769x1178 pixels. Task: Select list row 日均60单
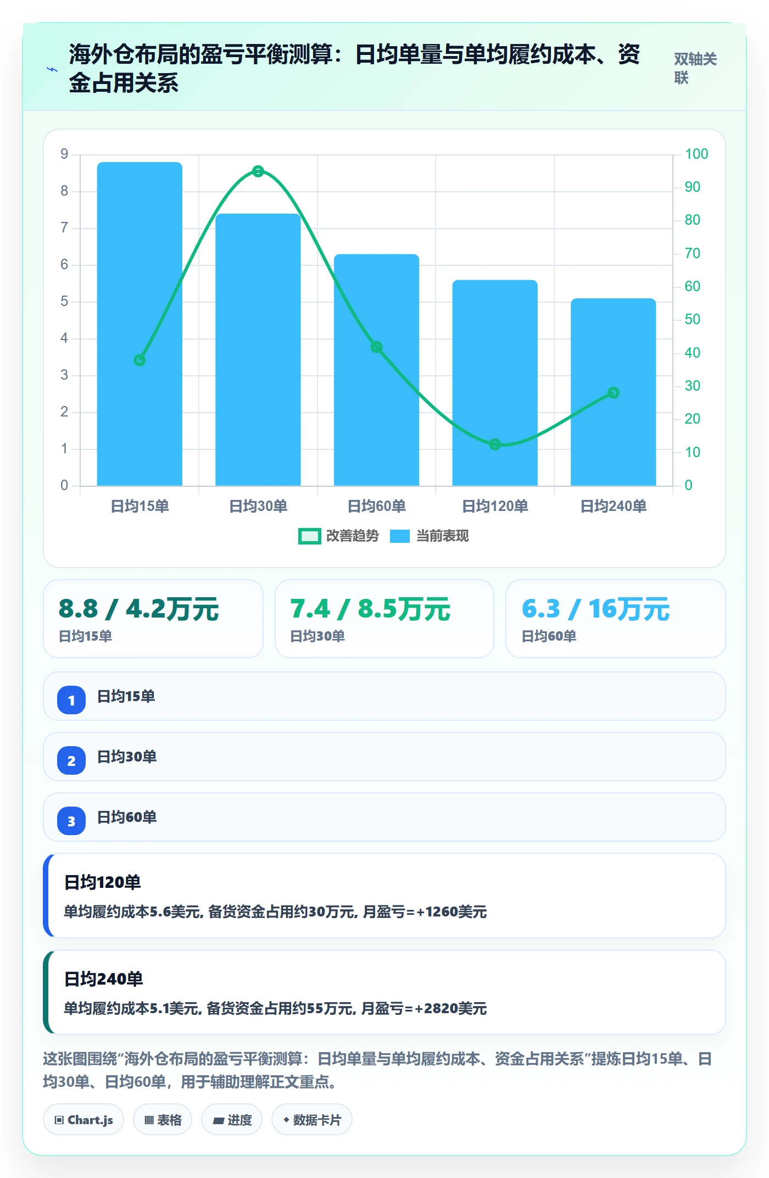point(384,817)
